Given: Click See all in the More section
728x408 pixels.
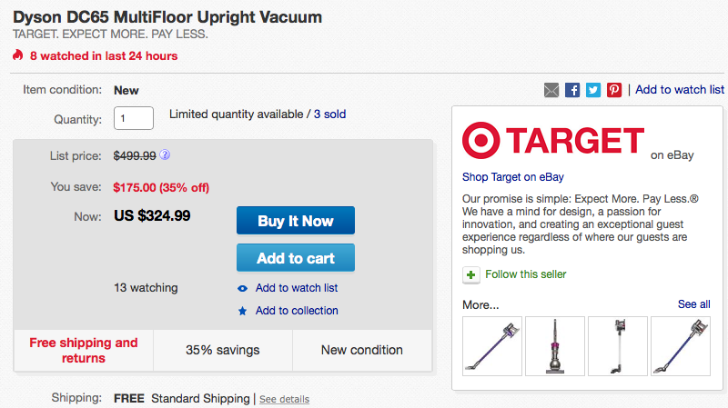Looking at the screenshot, I should click(x=693, y=304).
